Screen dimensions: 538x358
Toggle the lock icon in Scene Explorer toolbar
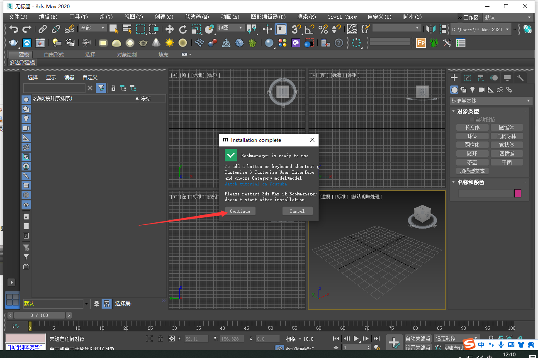113,88
